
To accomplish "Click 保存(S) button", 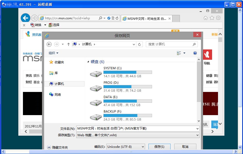I will (x=159, y=147).
